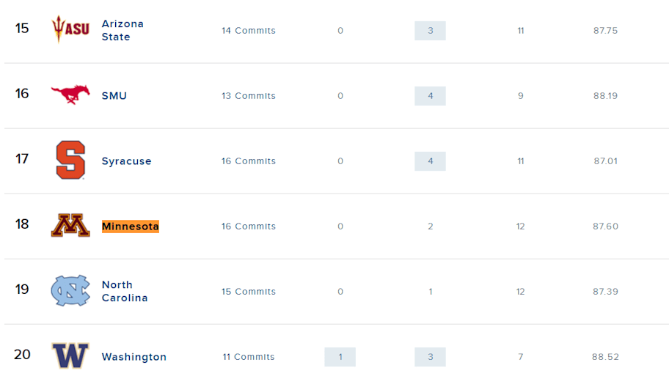
Task: Click North Carolina's 87.39 average rating
Action: click(605, 292)
